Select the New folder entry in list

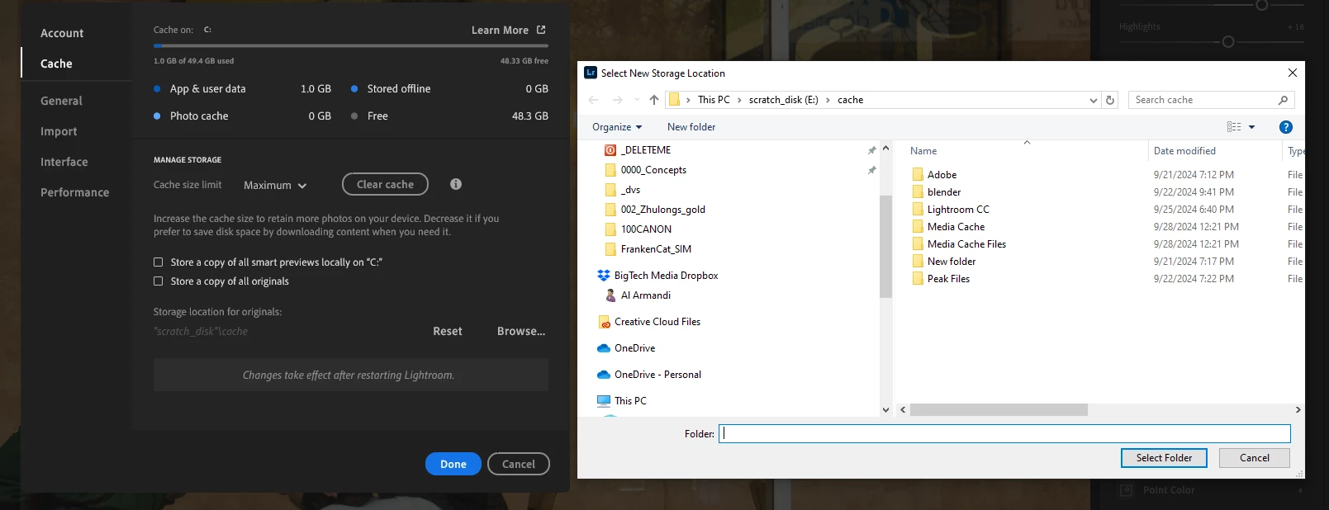click(x=952, y=262)
